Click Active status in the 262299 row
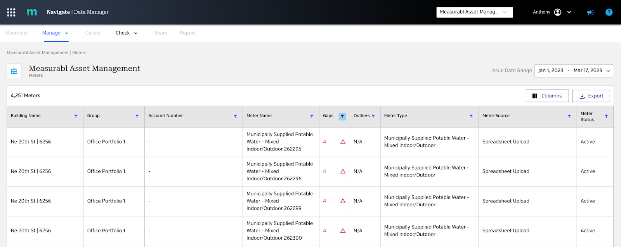 coord(588,201)
